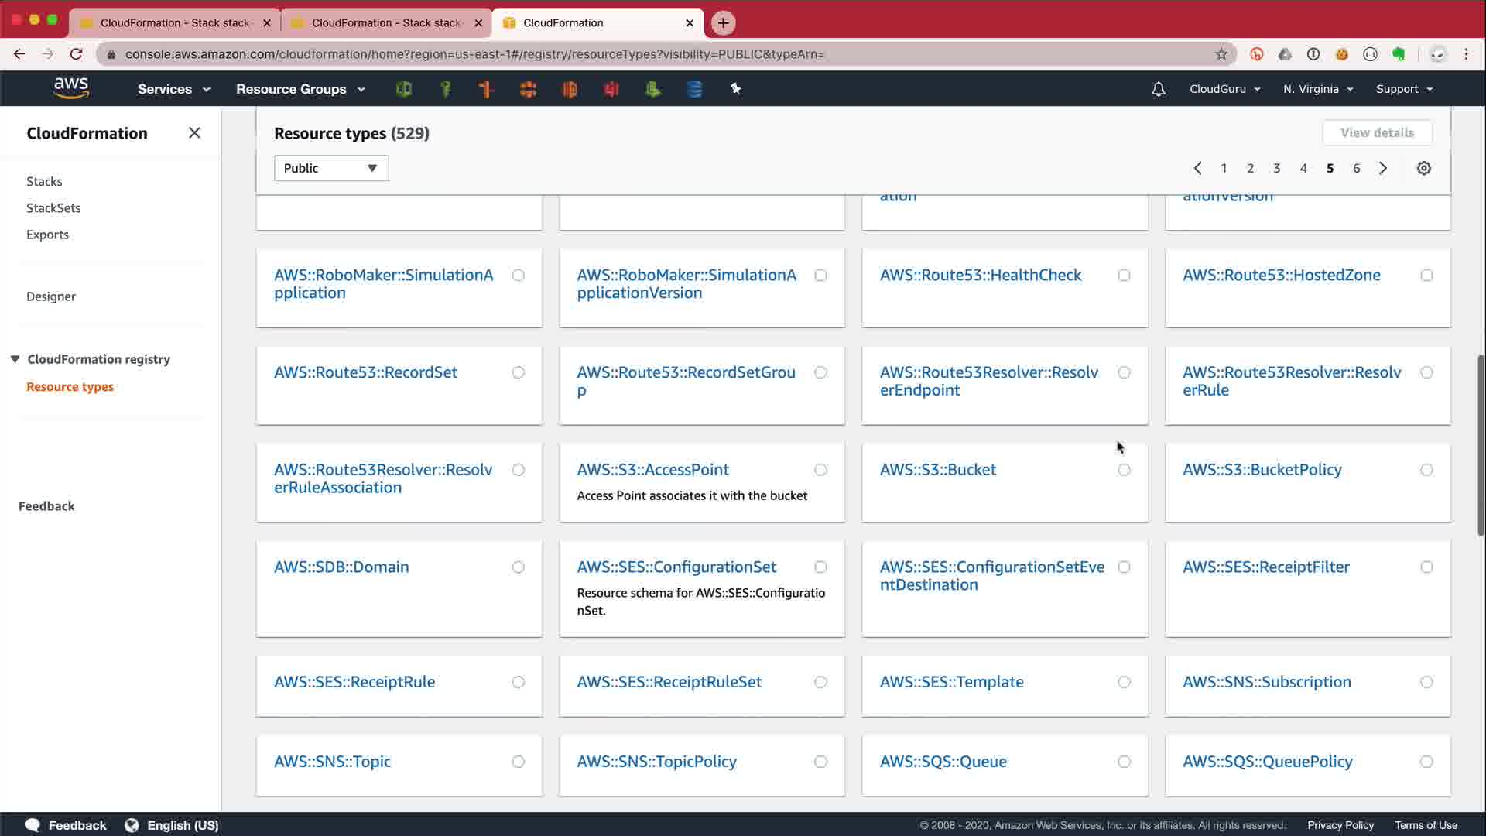Open pagination settings gear icon
The width and height of the screenshot is (1486, 836).
[1423, 168]
